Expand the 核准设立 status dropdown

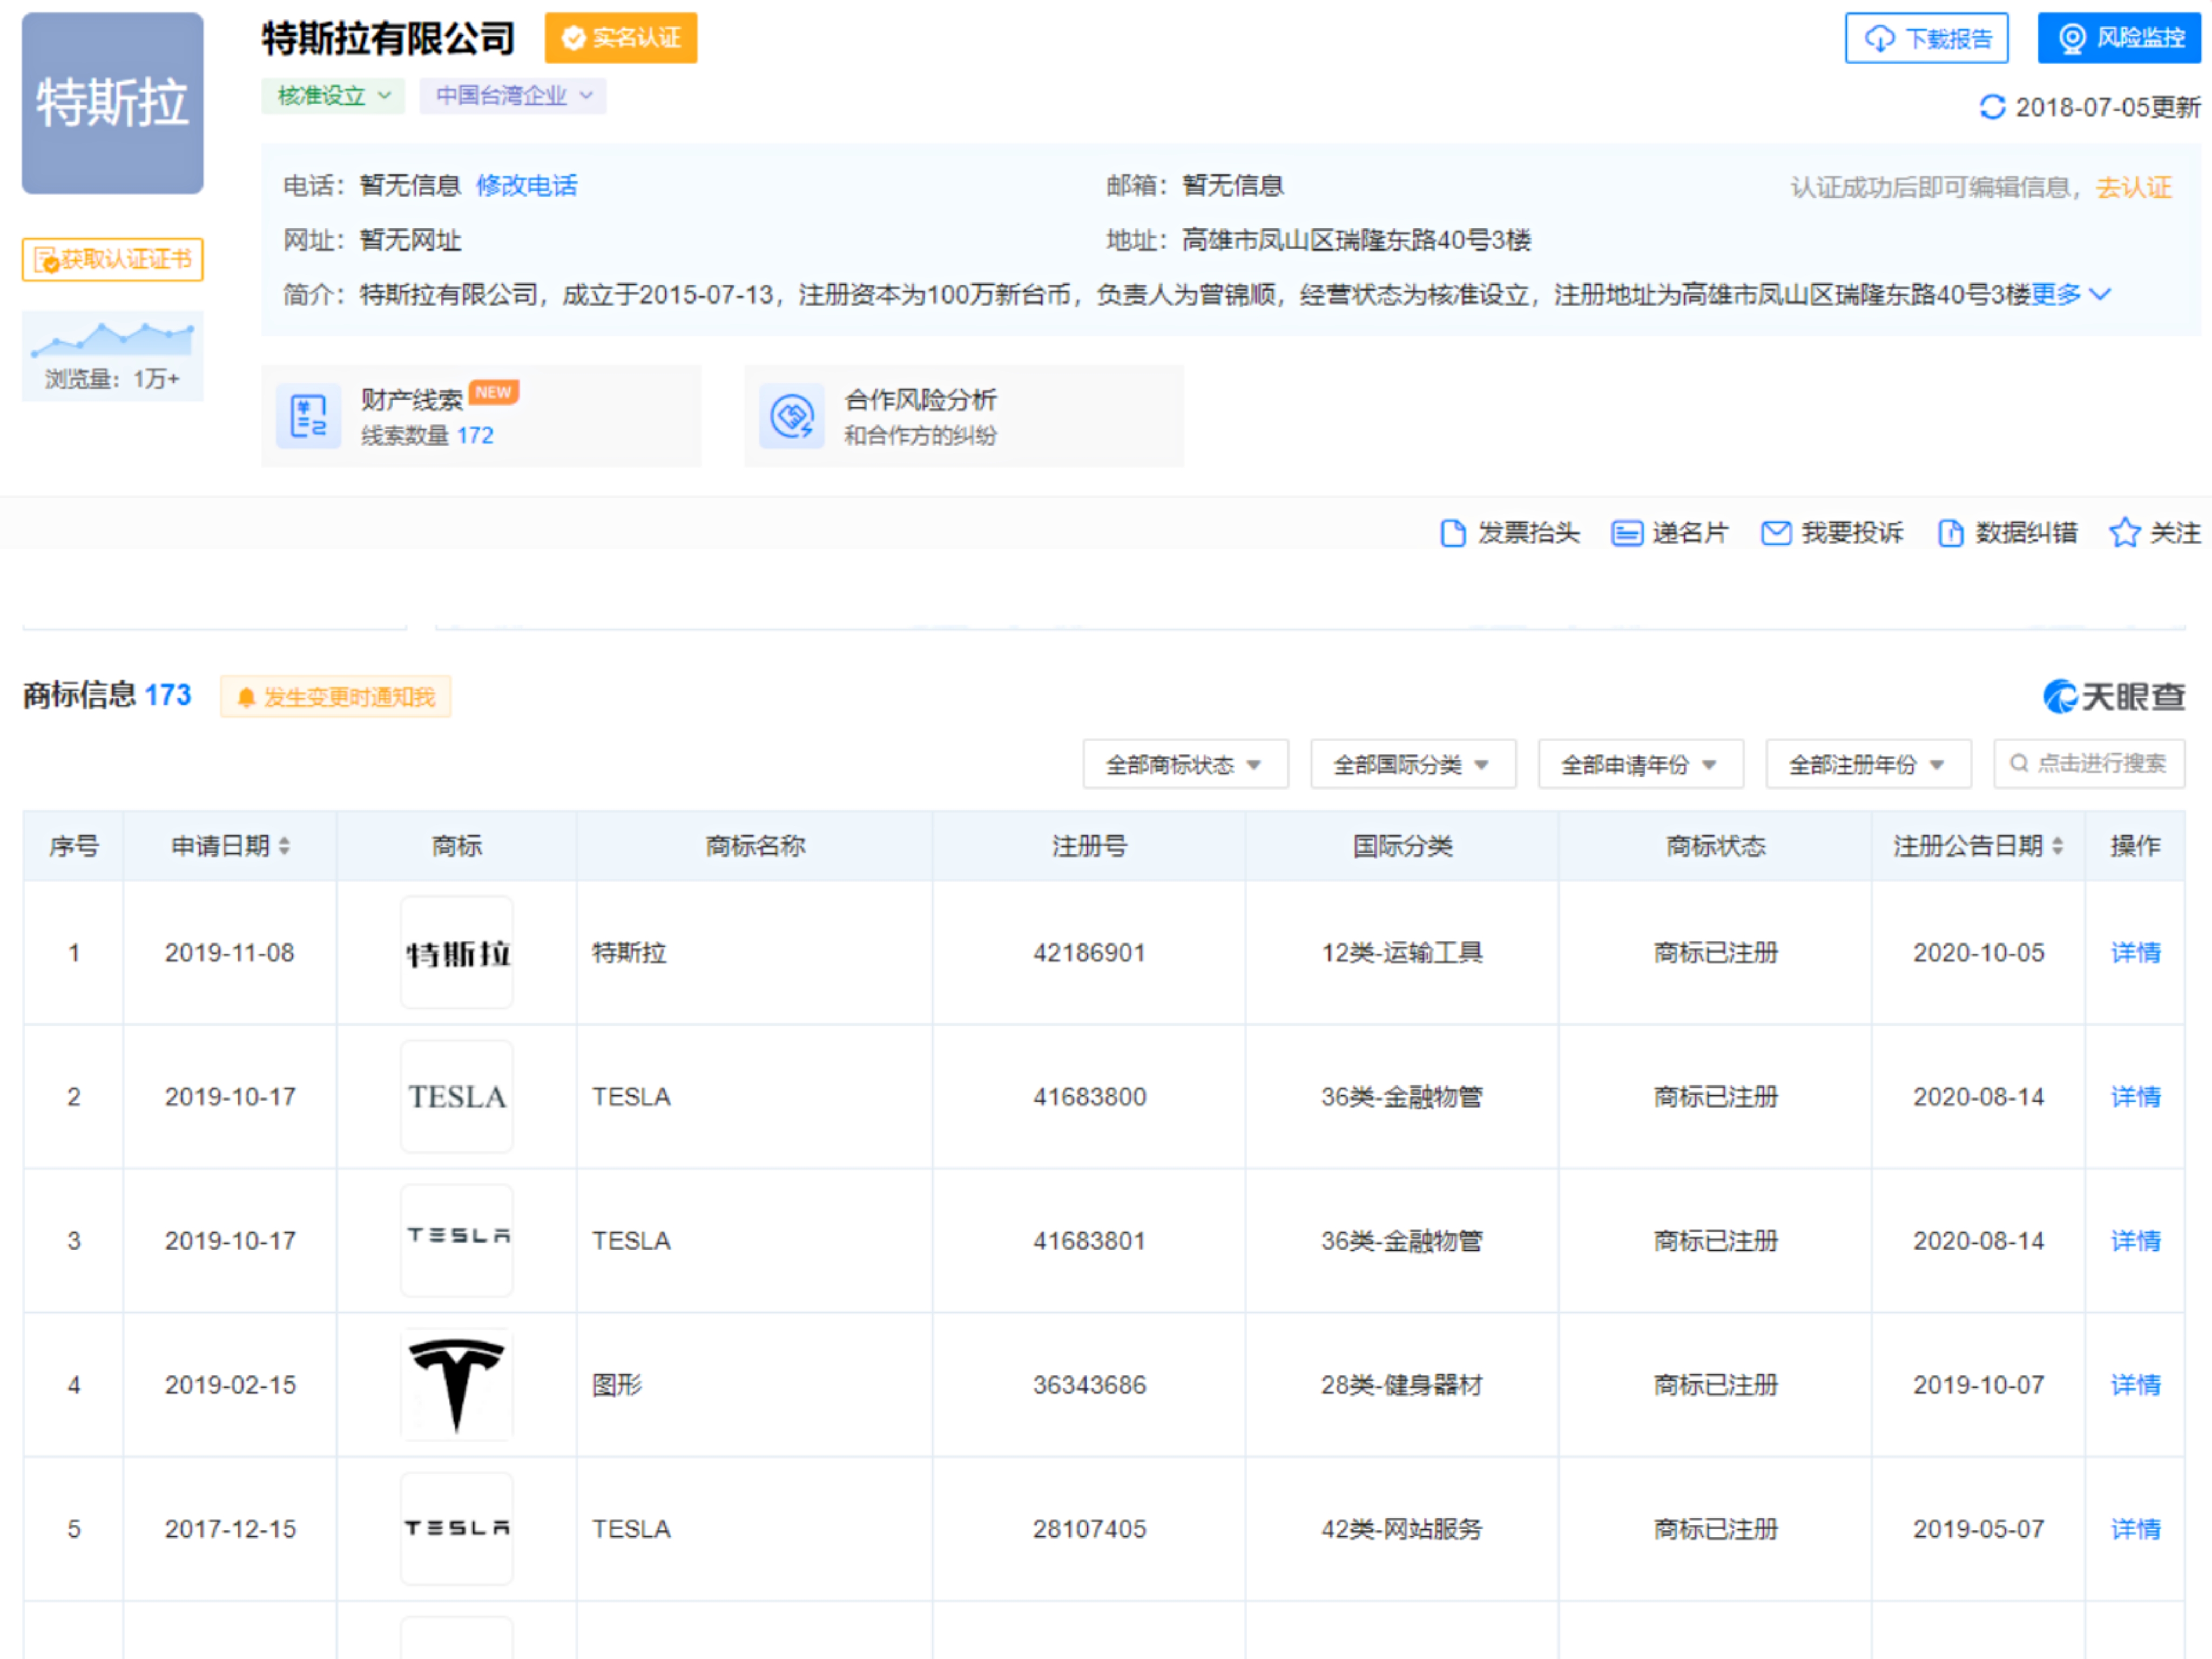(333, 96)
